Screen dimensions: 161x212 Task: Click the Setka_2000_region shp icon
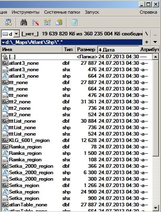click(5, 173)
